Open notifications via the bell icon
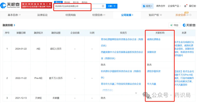Viewport: 197px width, 103px height. pos(185,6)
